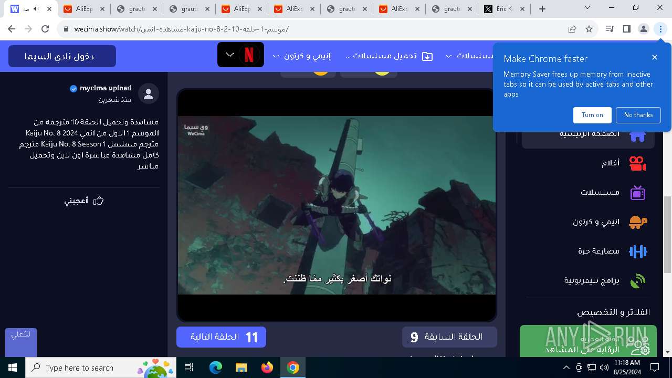Click للأعلي scroll-to-top button
Image resolution: width=672 pixels, height=378 pixels.
[21, 343]
